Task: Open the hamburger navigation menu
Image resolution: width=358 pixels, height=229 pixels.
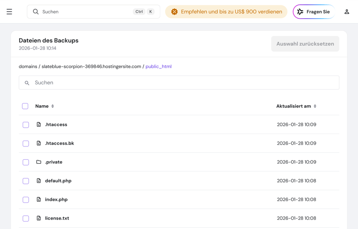Action: 9,12
